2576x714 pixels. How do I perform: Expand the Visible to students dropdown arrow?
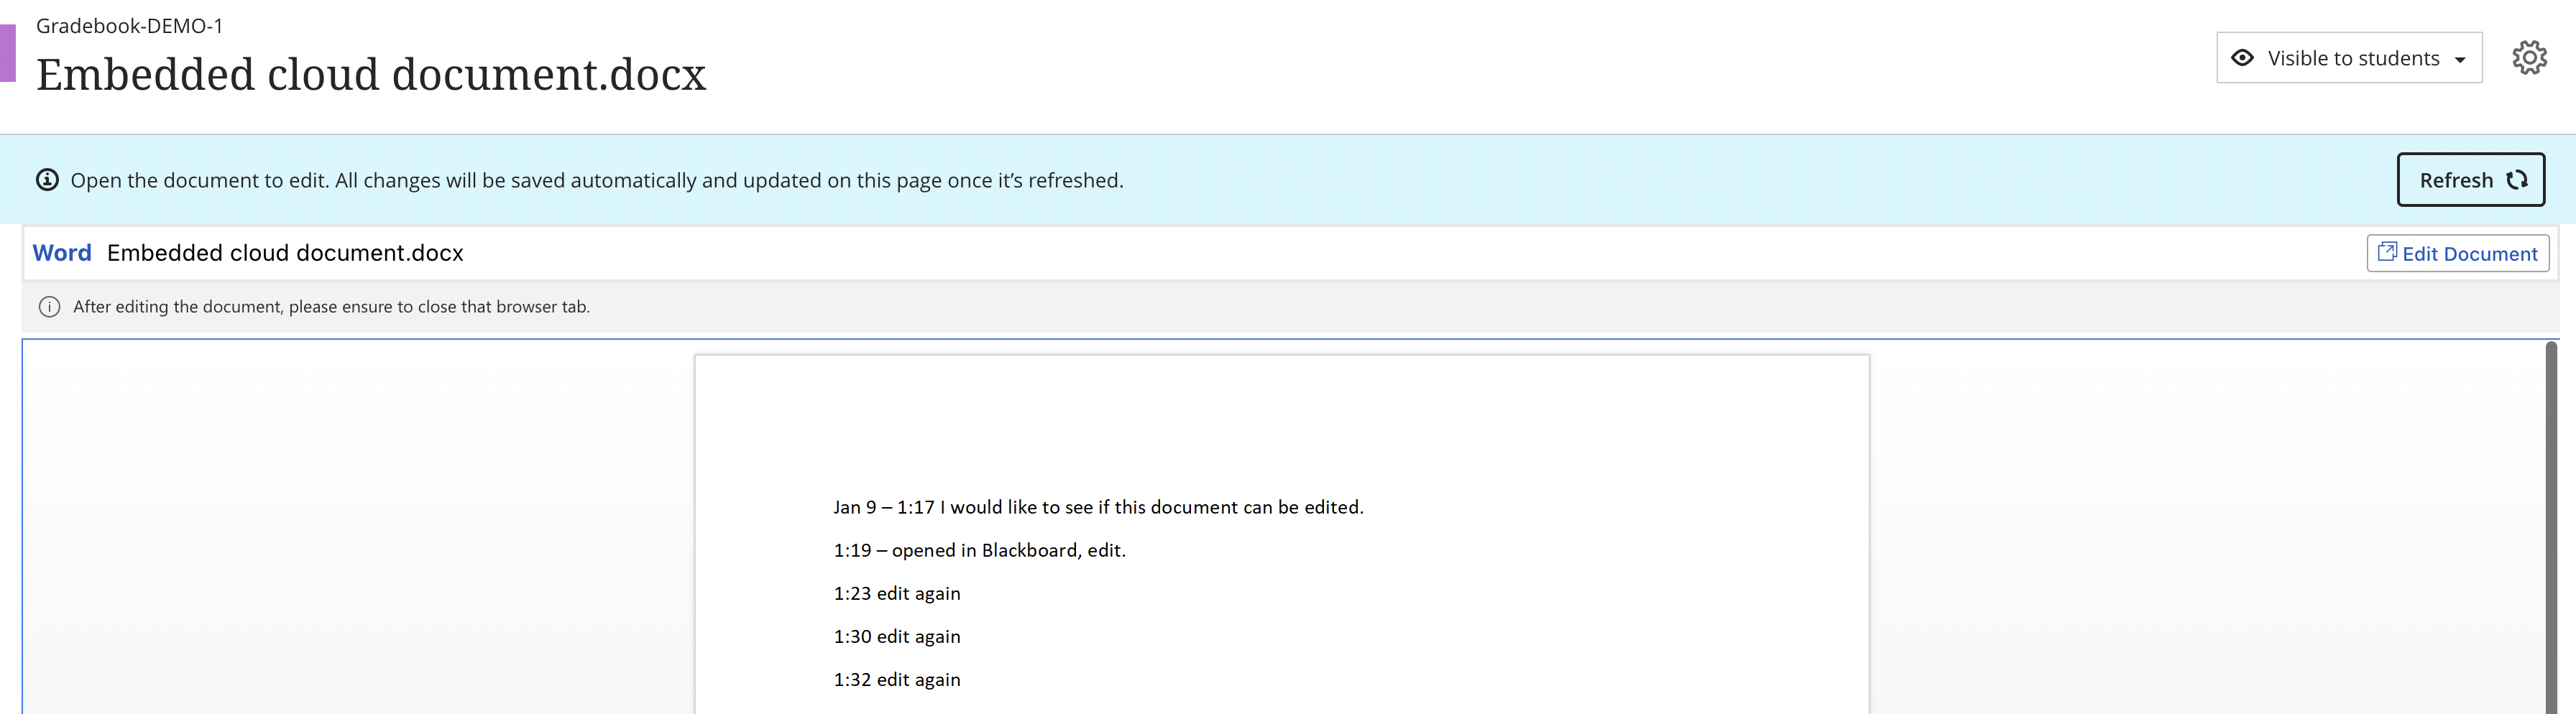(2461, 60)
